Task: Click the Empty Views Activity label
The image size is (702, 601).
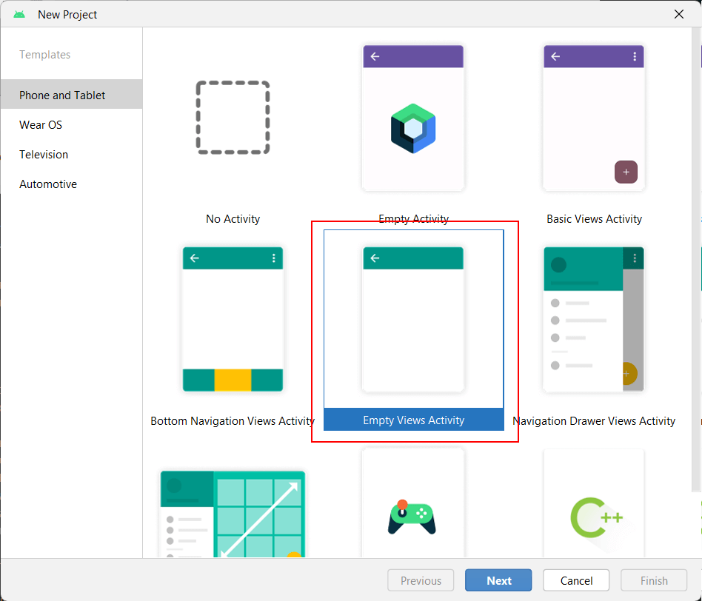Action: coord(413,420)
